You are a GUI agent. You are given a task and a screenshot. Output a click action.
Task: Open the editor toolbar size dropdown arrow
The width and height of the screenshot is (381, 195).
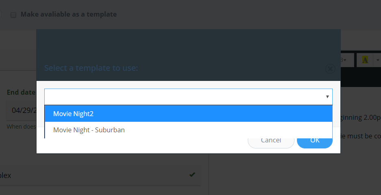point(345,60)
